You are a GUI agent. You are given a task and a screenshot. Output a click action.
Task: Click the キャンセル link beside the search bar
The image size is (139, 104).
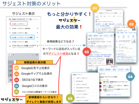pyautogui.click(x=35, y=19)
